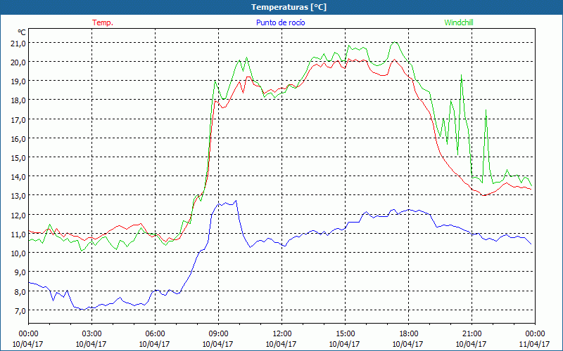Click the blue dew point peak near 09:45
563x351 pixels.
[x=236, y=201]
